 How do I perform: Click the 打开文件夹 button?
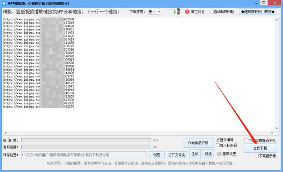(x=177, y=155)
